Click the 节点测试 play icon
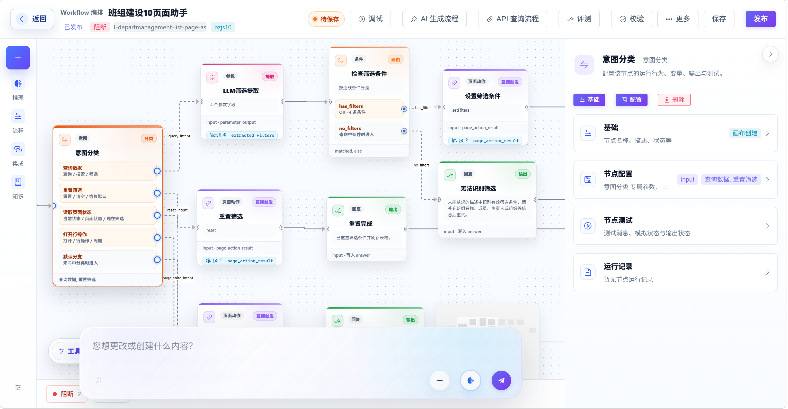Image resolution: width=788 pixels, height=409 pixels. point(588,226)
